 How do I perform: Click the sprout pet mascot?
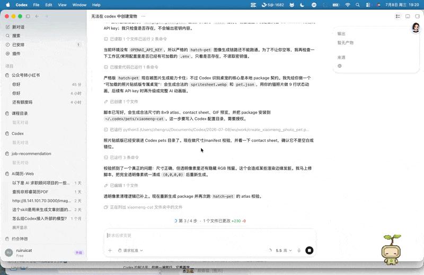tap(391, 250)
